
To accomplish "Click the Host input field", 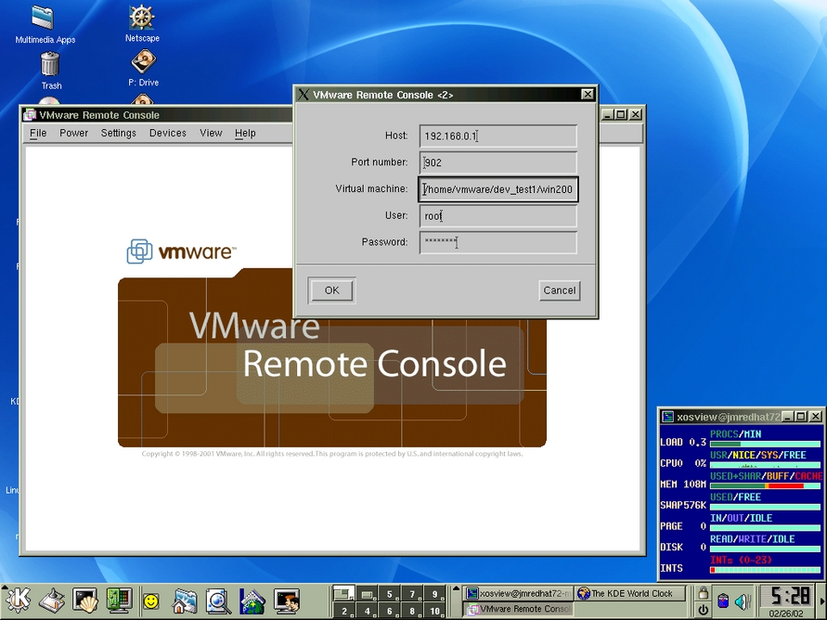I will [497, 136].
